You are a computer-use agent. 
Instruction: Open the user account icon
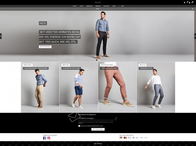coord(190,2)
